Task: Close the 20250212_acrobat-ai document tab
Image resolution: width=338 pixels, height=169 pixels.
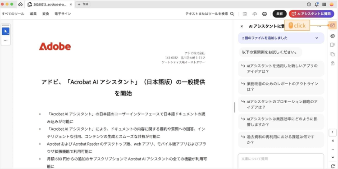Action: point(71,5)
